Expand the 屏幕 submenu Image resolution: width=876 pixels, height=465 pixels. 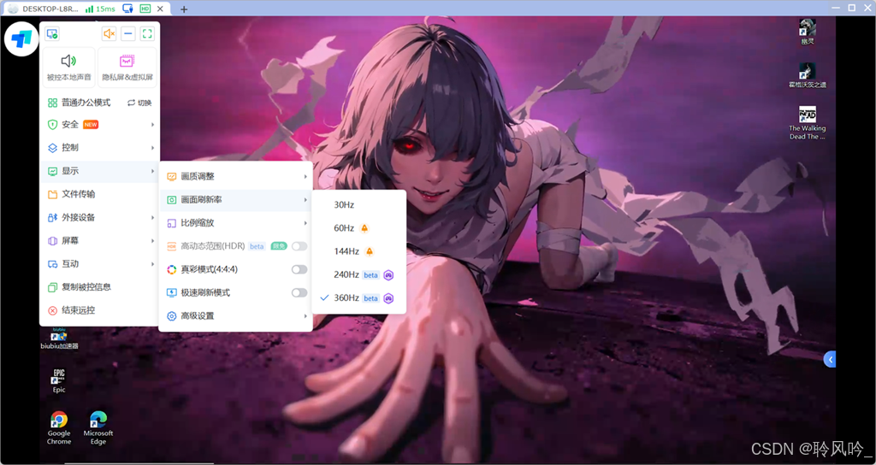coord(100,241)
